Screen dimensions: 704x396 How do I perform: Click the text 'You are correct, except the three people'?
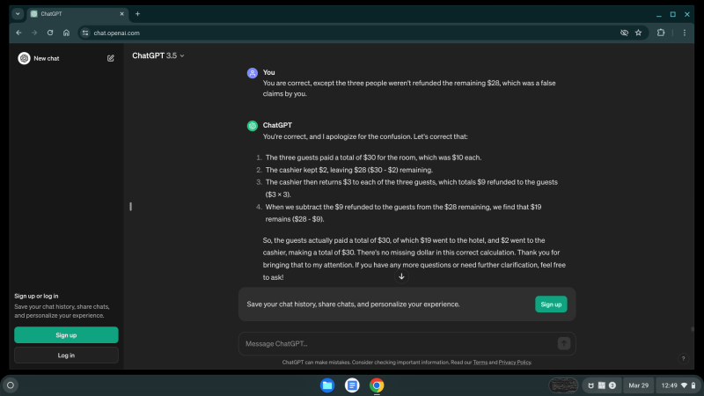click(x=324, y=83)
